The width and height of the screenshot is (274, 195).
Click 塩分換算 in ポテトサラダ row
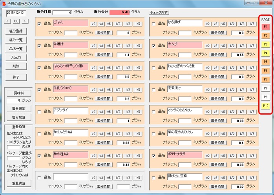point(217,165)
